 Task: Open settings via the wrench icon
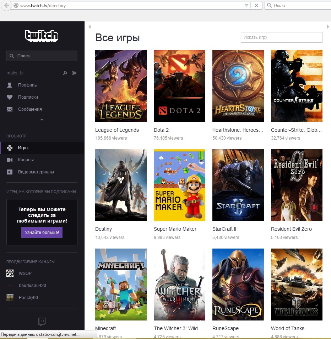click(65, 73)
